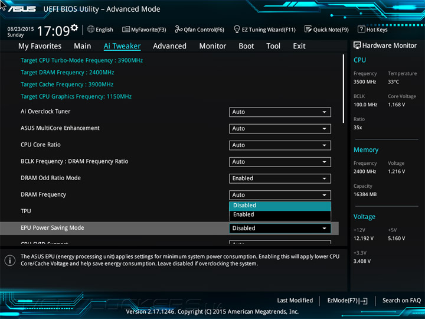Image resolution: width=425 pixels, height=319 pixels.
Task: Expand the CPU Core Ratio dropdown
Action: tap(280, 145)
